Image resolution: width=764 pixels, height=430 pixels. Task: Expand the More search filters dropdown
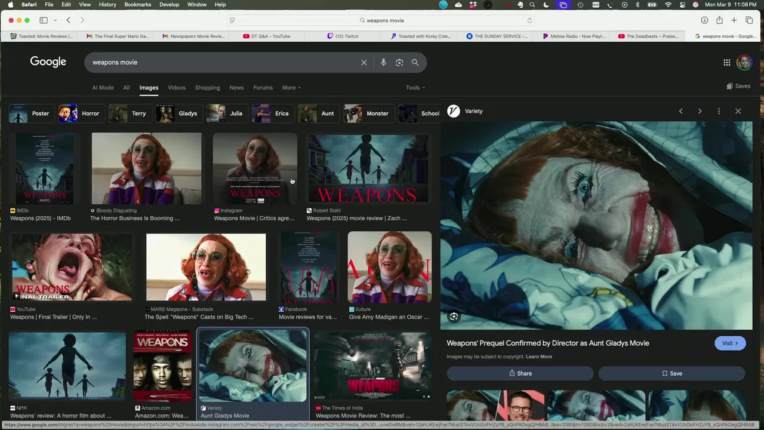(291, 88)
